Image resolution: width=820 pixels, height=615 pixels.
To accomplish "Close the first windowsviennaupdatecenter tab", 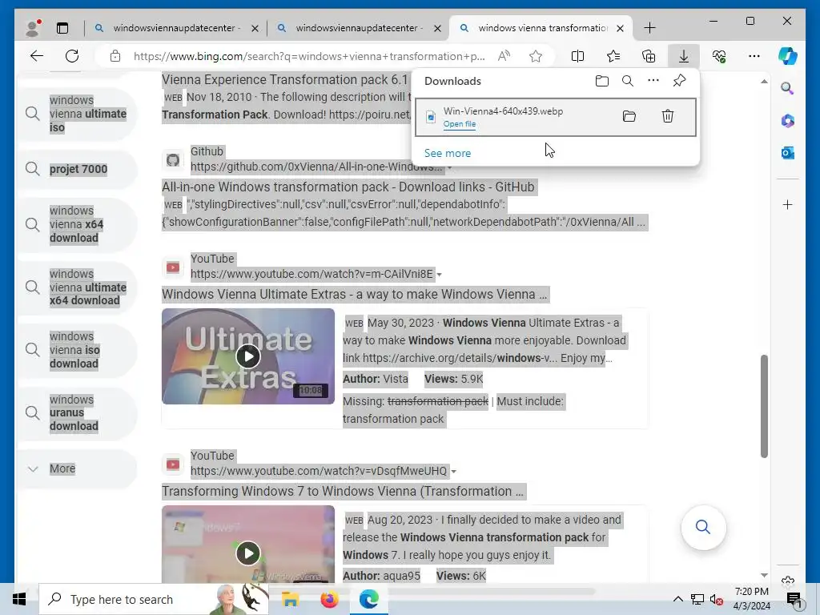I will 255,28.
